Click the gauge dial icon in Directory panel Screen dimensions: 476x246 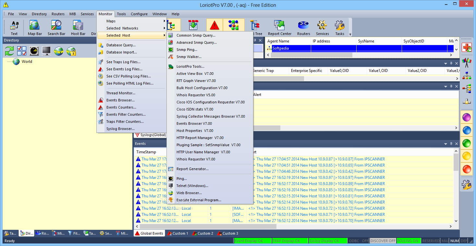pos(34,51)
